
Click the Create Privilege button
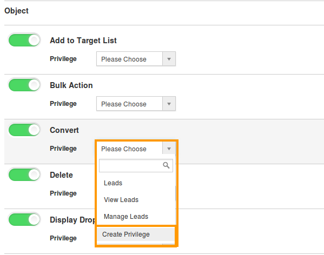[136, 234]
